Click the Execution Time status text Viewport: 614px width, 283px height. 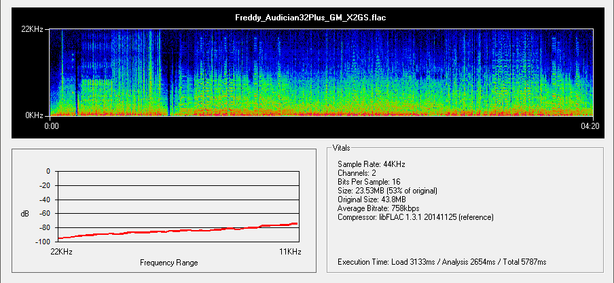click(441, 262)
